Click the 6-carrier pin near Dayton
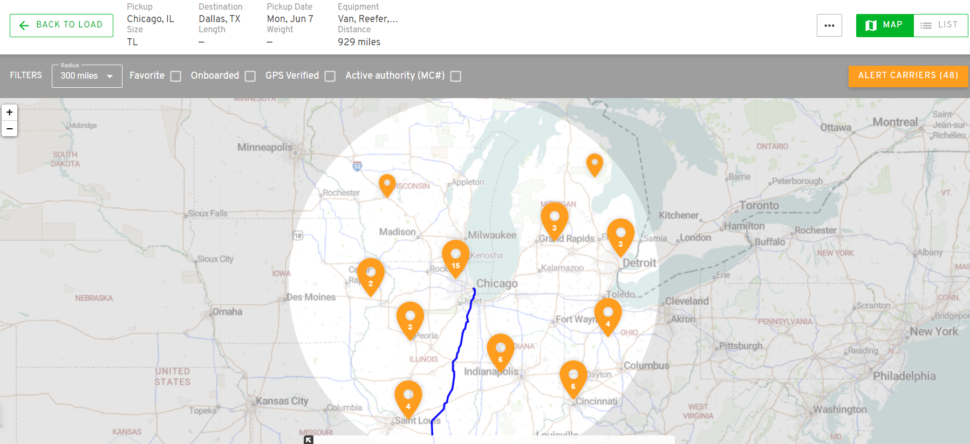 [x=573, y=379]
